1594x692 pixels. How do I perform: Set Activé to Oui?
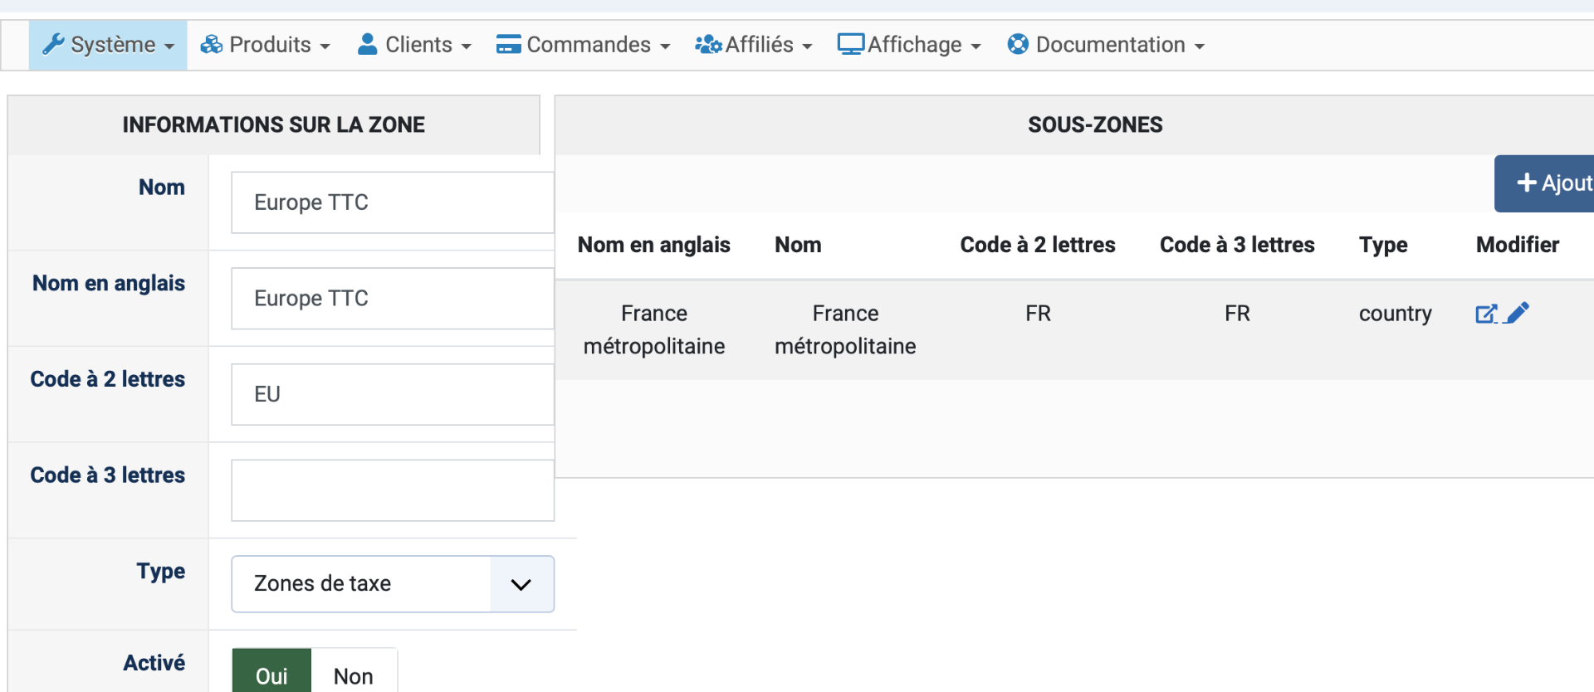click(271, 672)
